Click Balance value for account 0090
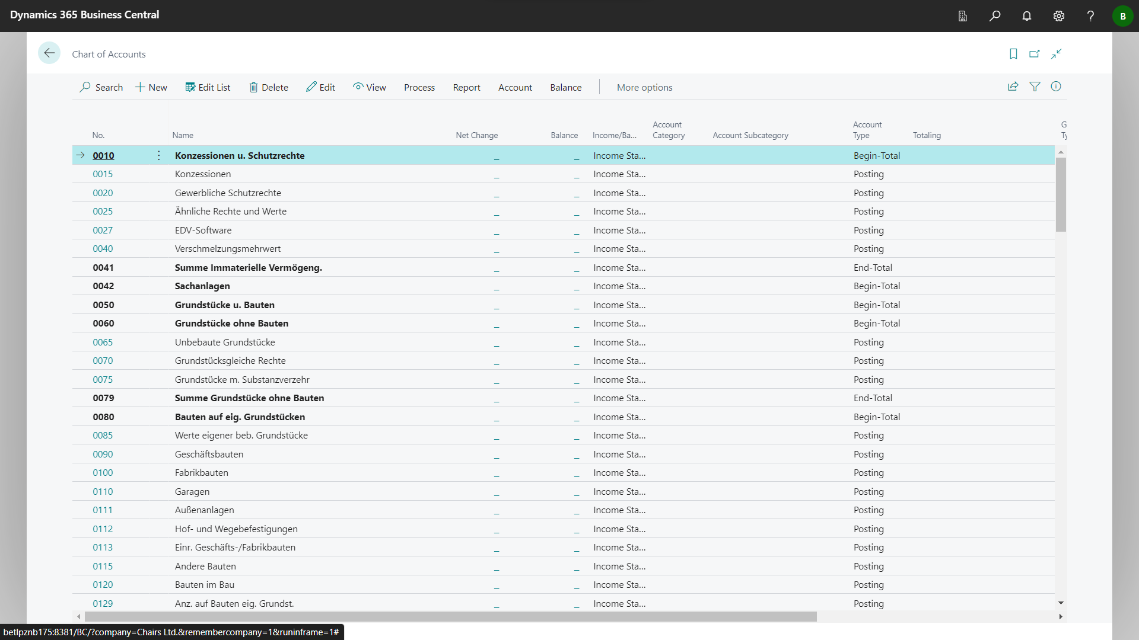The height and width of the screenshot is (640, 1139). point(576,456)
